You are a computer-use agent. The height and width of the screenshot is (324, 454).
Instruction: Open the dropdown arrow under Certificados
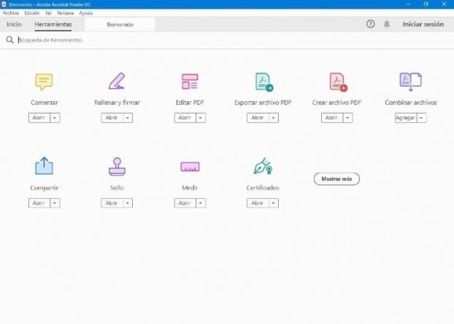coord(273,203)
